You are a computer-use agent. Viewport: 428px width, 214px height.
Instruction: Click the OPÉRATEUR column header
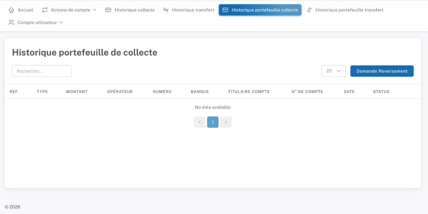(x=120, y=92)
